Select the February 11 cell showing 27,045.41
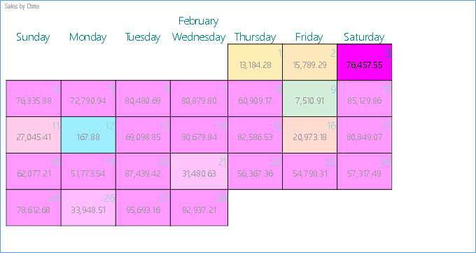Screen dimensions: 476x253 pyautogui.click(x=34, y=135)
